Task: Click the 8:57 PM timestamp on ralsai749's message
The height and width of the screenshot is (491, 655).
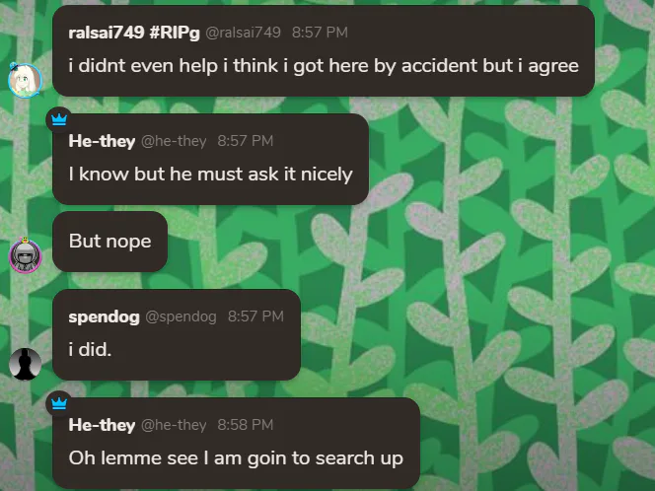Action: tap(320, 33)
